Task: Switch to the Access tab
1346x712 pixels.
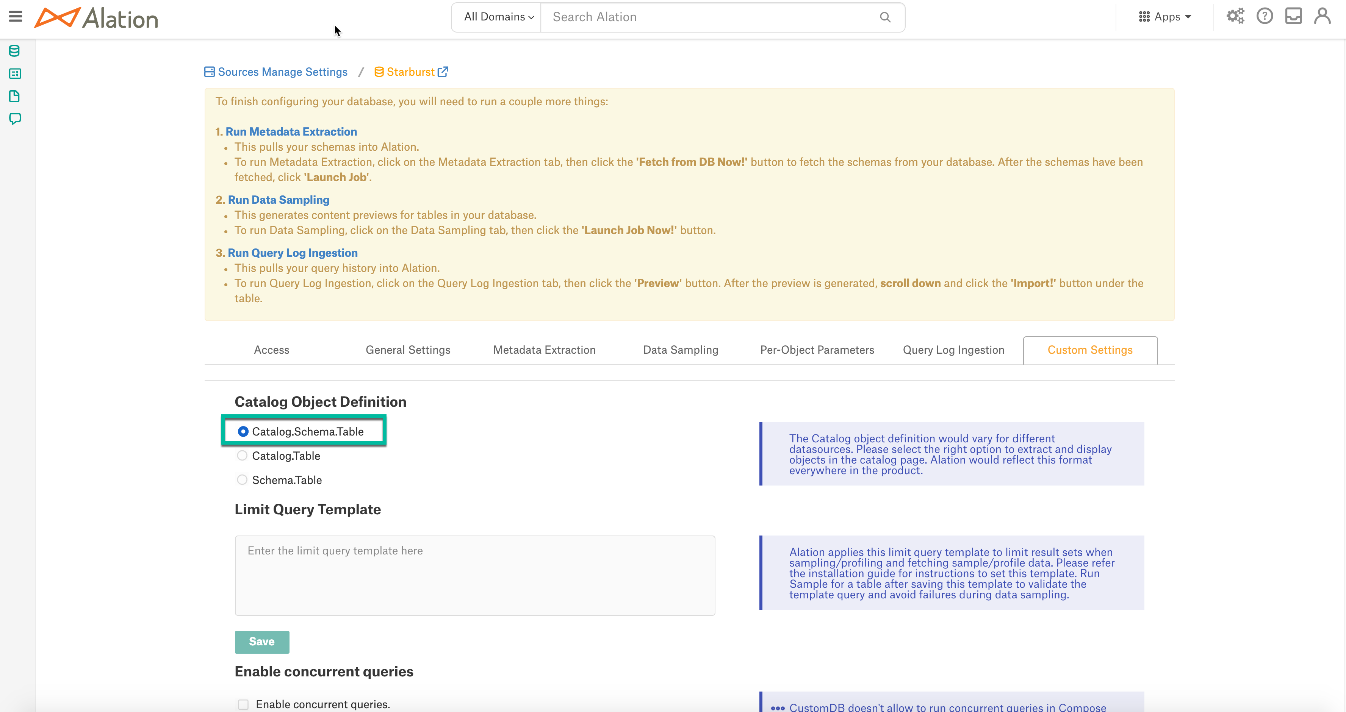Action: pyautogui.click(x=272, y=350)
